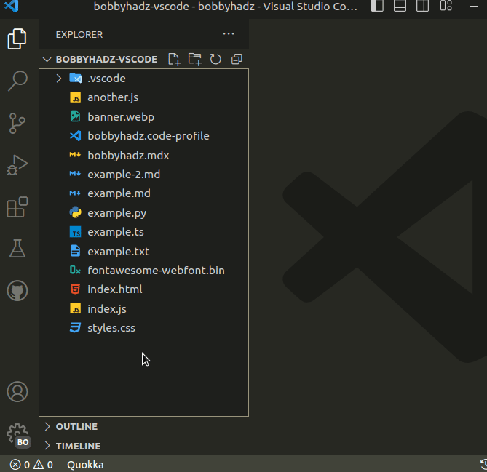
Task: Open example.py file
Action: [x=144, y=213]
